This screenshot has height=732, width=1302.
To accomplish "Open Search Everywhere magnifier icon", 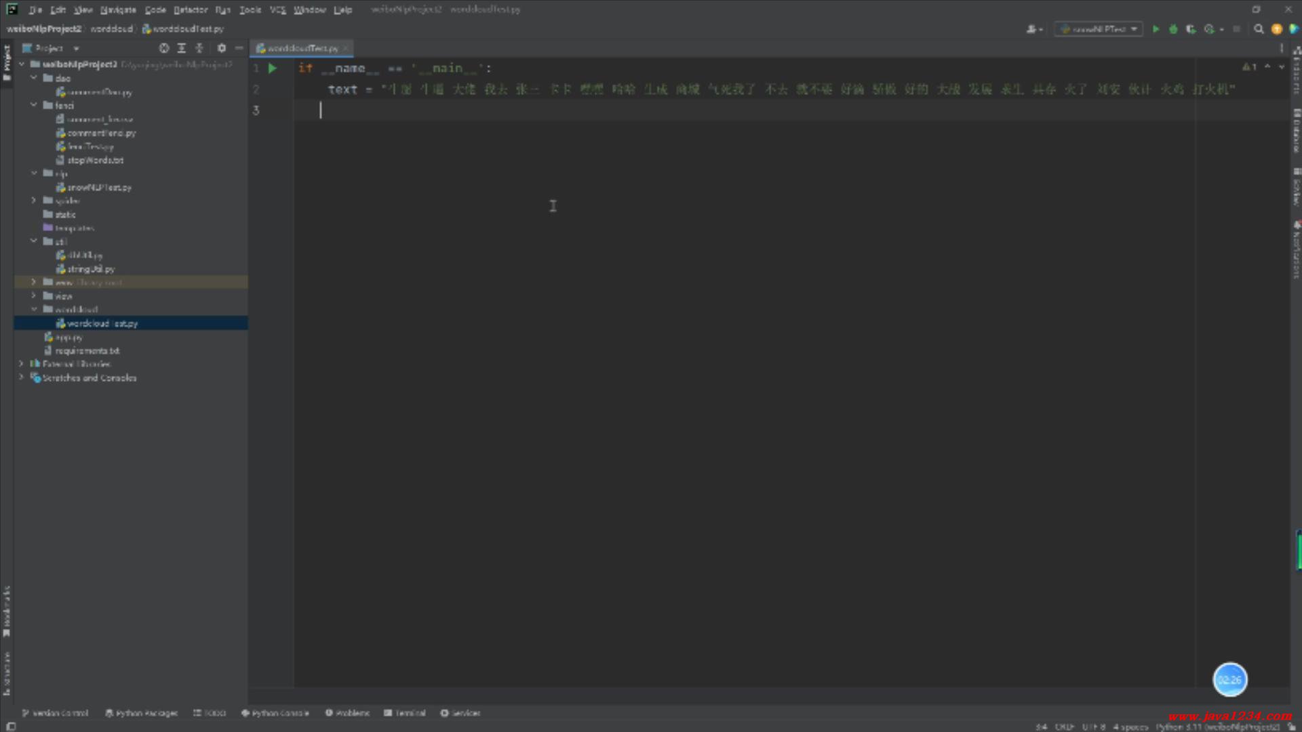I will pyautogui.click(x=1259, y=29).
